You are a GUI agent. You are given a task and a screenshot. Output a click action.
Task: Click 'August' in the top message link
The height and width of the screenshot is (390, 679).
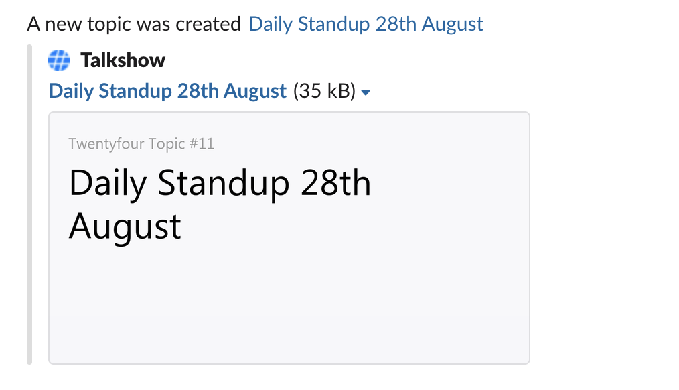coord(452,25)
